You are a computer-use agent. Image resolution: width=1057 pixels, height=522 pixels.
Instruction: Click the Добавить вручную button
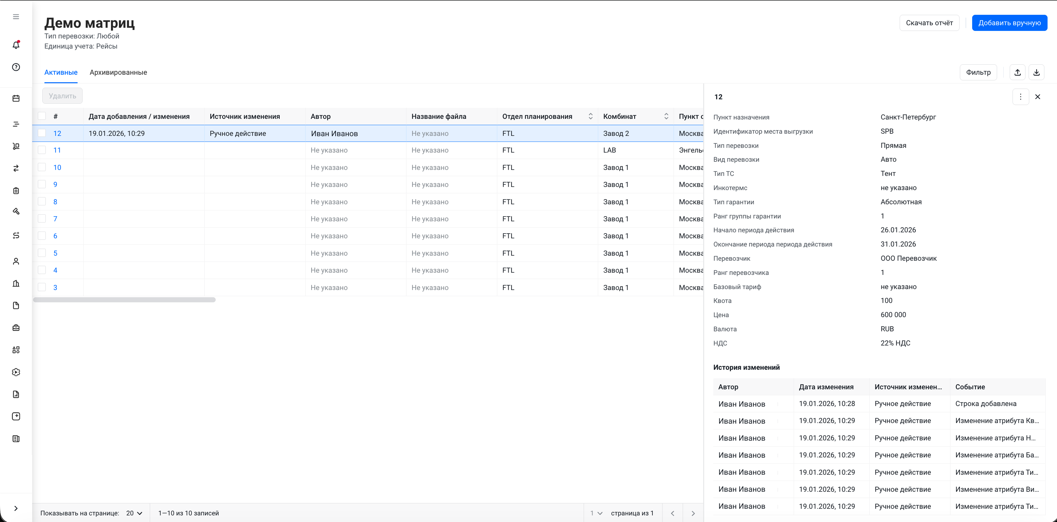(x=1009, y=23)
